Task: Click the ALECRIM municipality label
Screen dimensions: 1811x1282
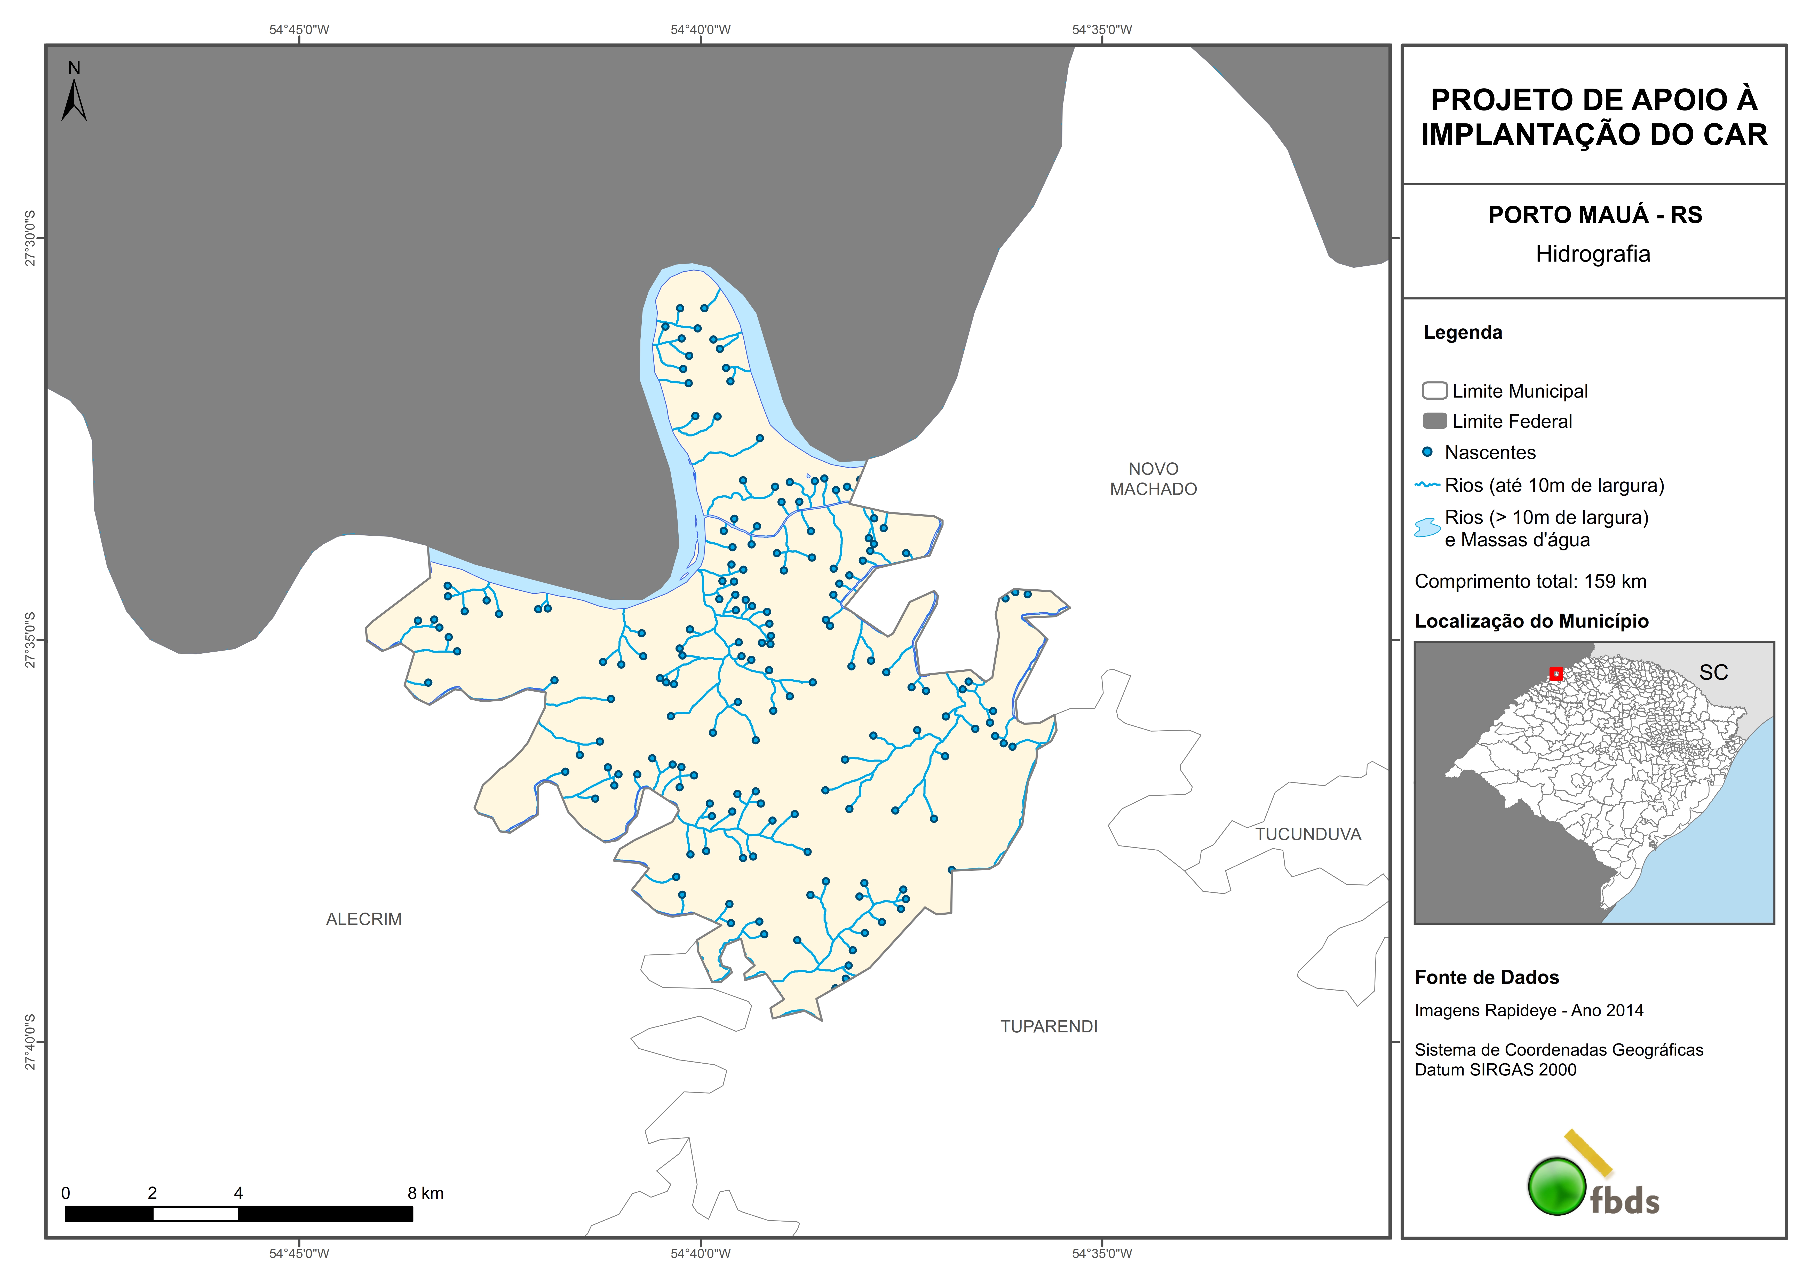Action: [x=364, y=919]
